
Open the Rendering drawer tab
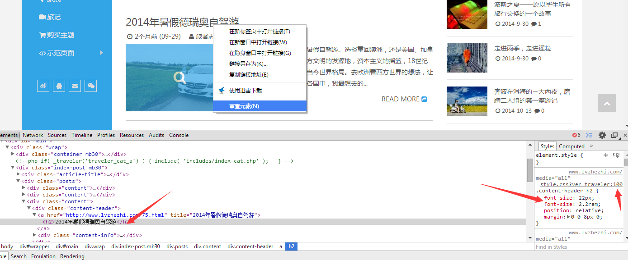72,256
